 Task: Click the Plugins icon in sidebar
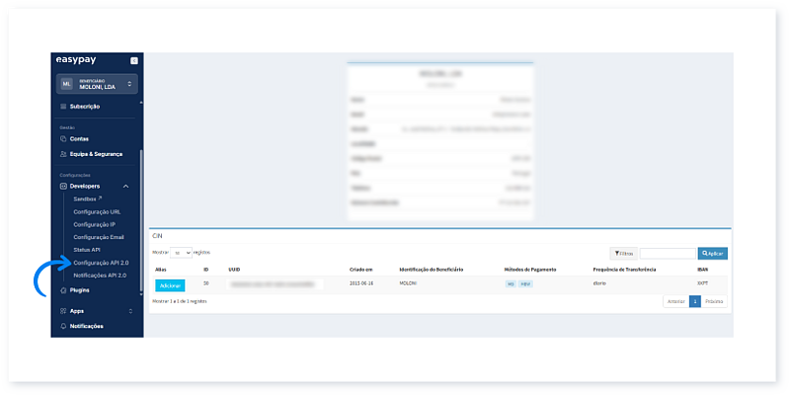(63, 290)
